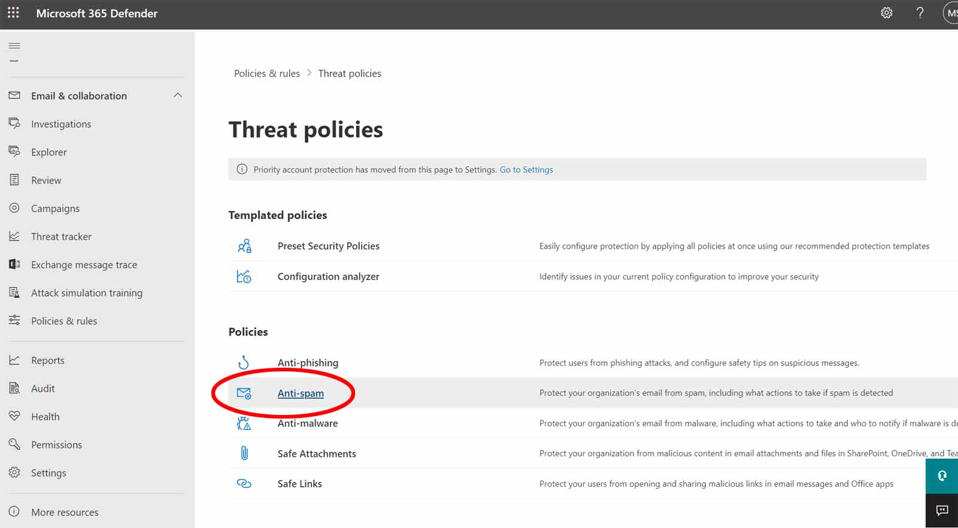Click the Campaigns target icon
The width and height of the screenshot is (958, 528).
point(14,207)
